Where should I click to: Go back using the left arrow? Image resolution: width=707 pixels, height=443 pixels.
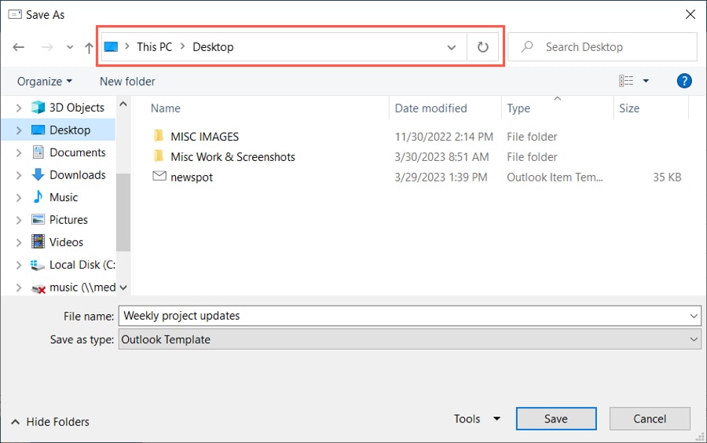[19, 47]
